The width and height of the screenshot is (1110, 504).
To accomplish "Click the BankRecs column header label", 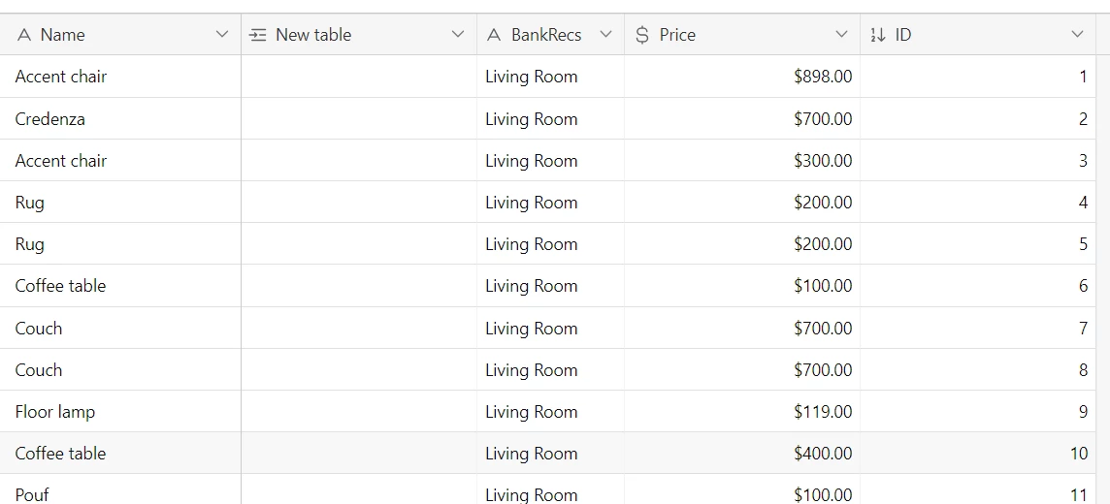I will [546, 35].
